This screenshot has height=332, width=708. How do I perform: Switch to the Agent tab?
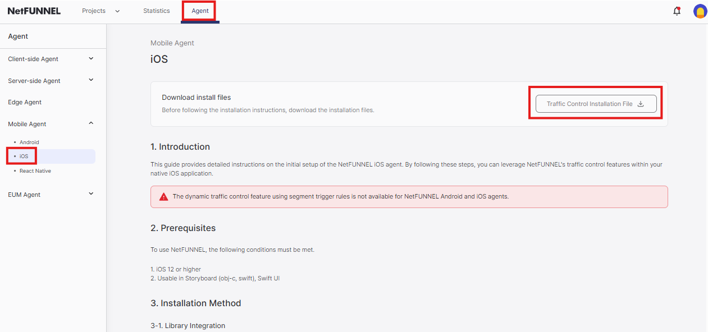pyautogui.click(x=200, y=10)
